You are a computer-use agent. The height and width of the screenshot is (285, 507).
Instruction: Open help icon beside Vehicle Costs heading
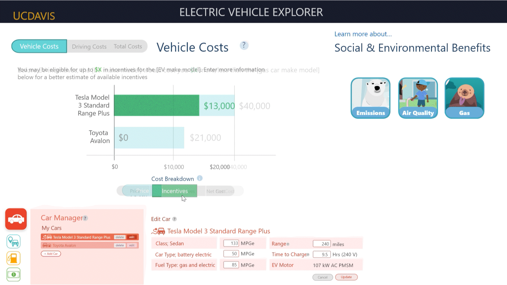[x=244, y=45]
